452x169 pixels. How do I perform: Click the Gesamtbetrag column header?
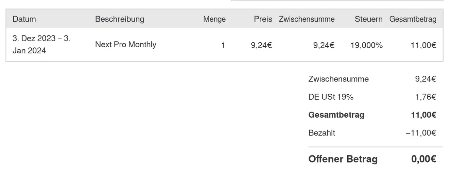click(x=413, y=19)
